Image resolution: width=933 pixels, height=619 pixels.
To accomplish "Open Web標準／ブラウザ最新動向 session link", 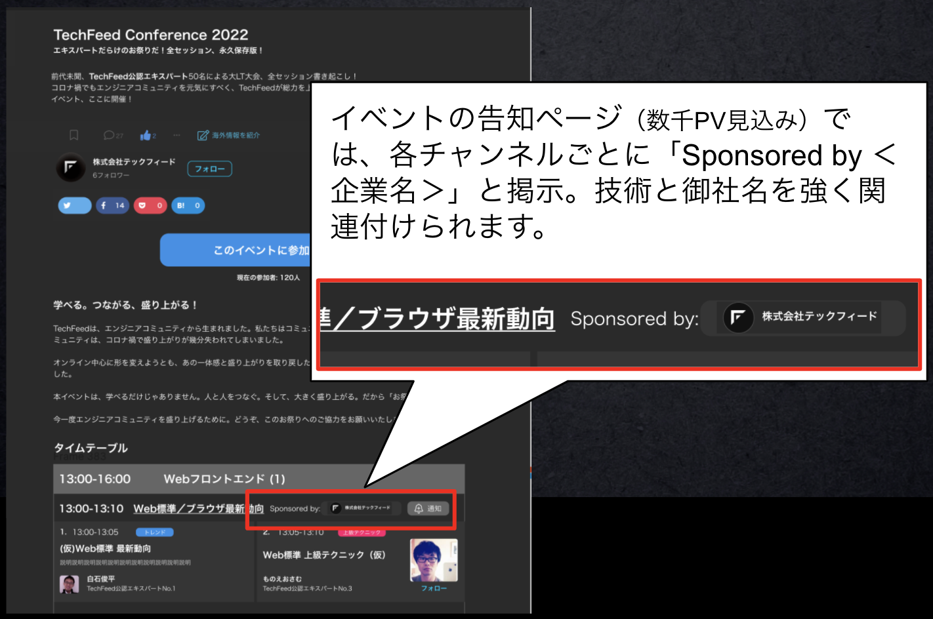I will pos(199,508).
